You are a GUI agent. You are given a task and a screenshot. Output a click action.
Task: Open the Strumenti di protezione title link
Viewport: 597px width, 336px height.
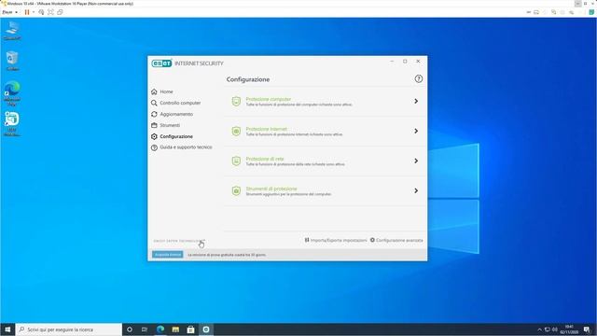(x=271, y=189)
